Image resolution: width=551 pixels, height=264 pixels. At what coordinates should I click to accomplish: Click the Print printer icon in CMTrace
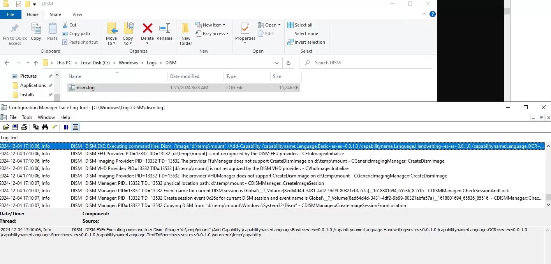click(x=24, y=127)
